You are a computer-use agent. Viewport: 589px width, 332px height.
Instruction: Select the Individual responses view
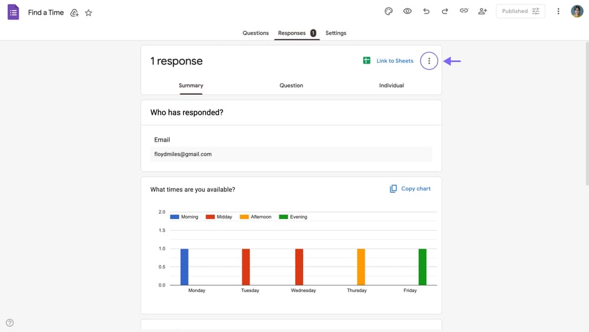pos(391,85)
